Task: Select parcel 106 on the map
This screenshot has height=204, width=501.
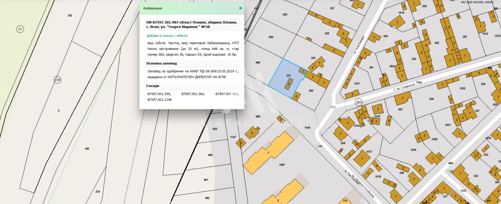Action: 87,149
